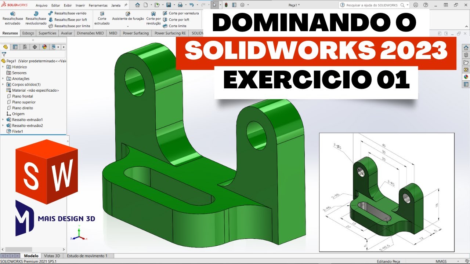The width and height of the screenshot is (470, 264).
Task: Open the Editar menu
Action: pyautogui.click(x=56, y=5)
